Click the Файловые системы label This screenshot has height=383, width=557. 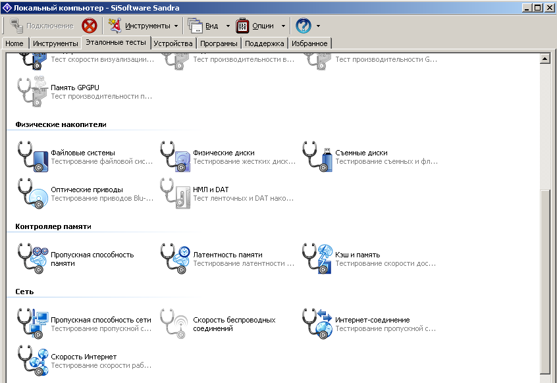pos(83,153)
